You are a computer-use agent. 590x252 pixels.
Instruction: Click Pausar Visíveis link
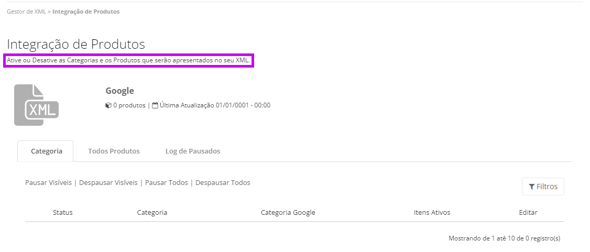pyautogui.click(x=48, y=182)
